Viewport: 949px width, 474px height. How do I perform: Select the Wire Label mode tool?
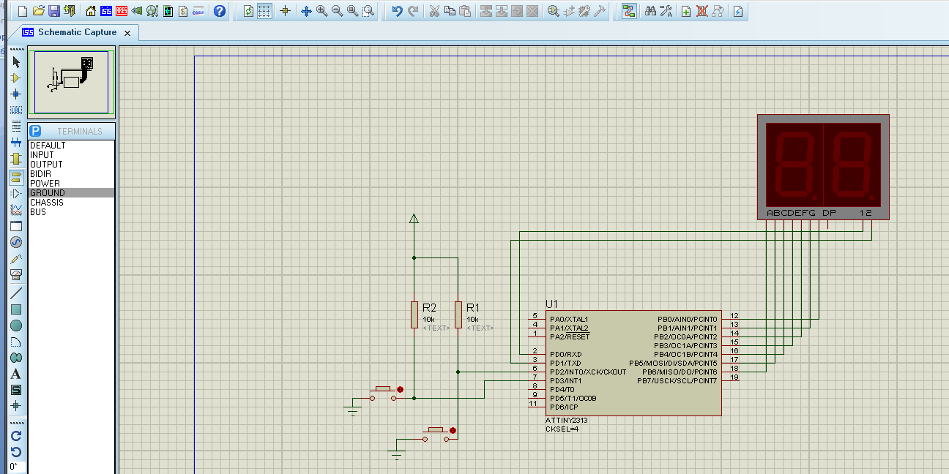(15, 110)
